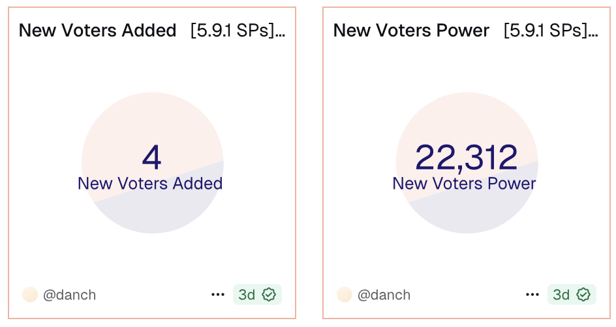Click the truncated [5.9.1 SPs] subtitle on New Voters Power card
Image resolution: width=616 pixels, height=327 pixels.
(x=551, y=31)
